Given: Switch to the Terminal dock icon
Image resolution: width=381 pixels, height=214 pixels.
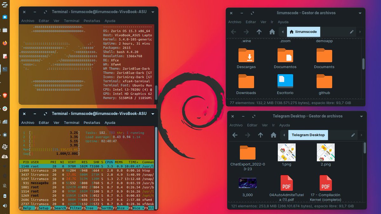Looking at the screenshot, I should (4, 69).
